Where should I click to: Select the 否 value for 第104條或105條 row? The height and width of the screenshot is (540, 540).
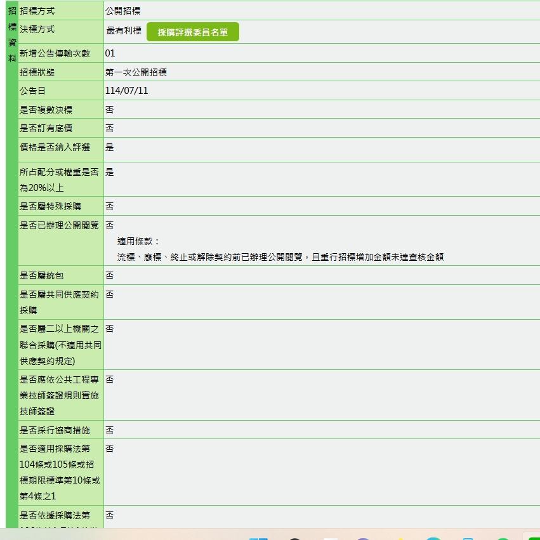pyautogui.click(x=110, y=449)
